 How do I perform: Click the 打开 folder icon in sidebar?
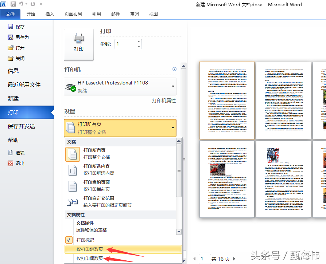pyautogui.click(x=11, y=48)
